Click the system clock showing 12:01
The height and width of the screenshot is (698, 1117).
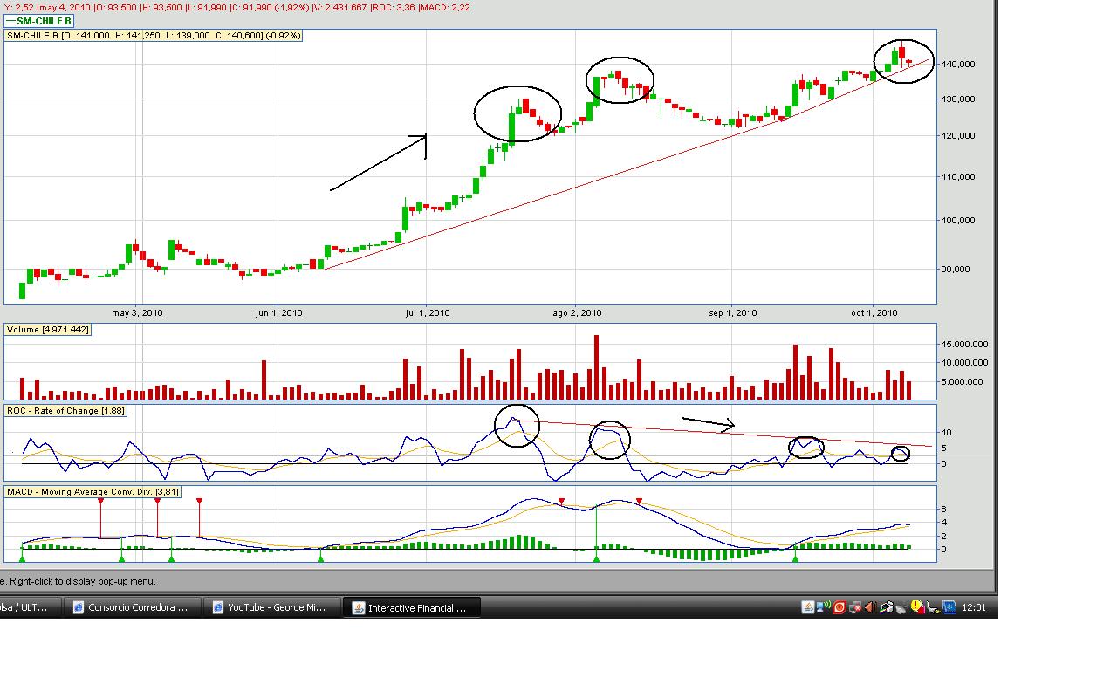(x=973, y=607)
